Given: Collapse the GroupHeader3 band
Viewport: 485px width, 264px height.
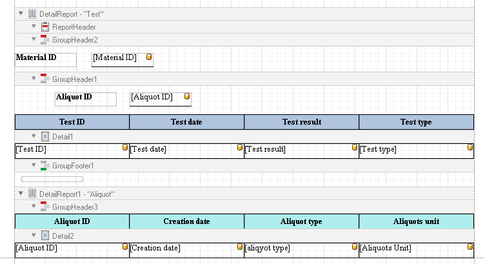Looking at the screenshot, I should click(34, 207).
